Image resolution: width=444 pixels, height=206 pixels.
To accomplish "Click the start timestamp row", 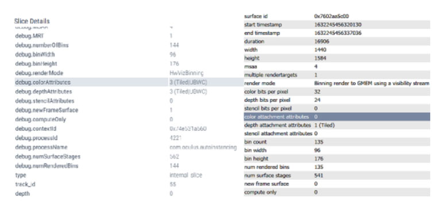I will point(337,25).
